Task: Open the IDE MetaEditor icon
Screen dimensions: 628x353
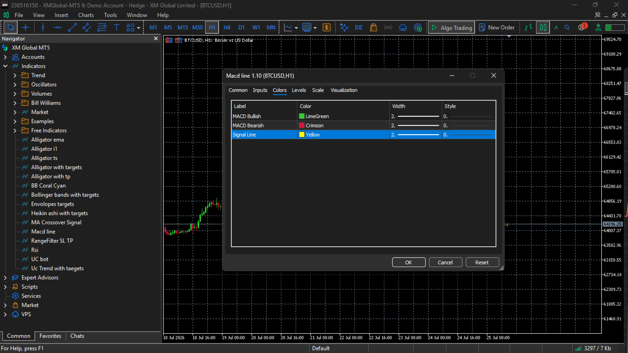Action: point(359,28)
